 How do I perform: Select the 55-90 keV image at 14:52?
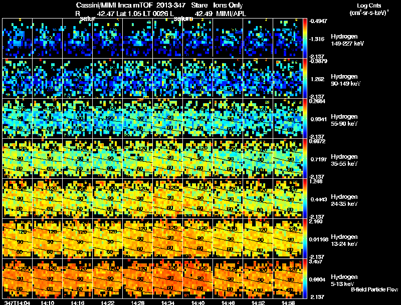click(258, 118)
